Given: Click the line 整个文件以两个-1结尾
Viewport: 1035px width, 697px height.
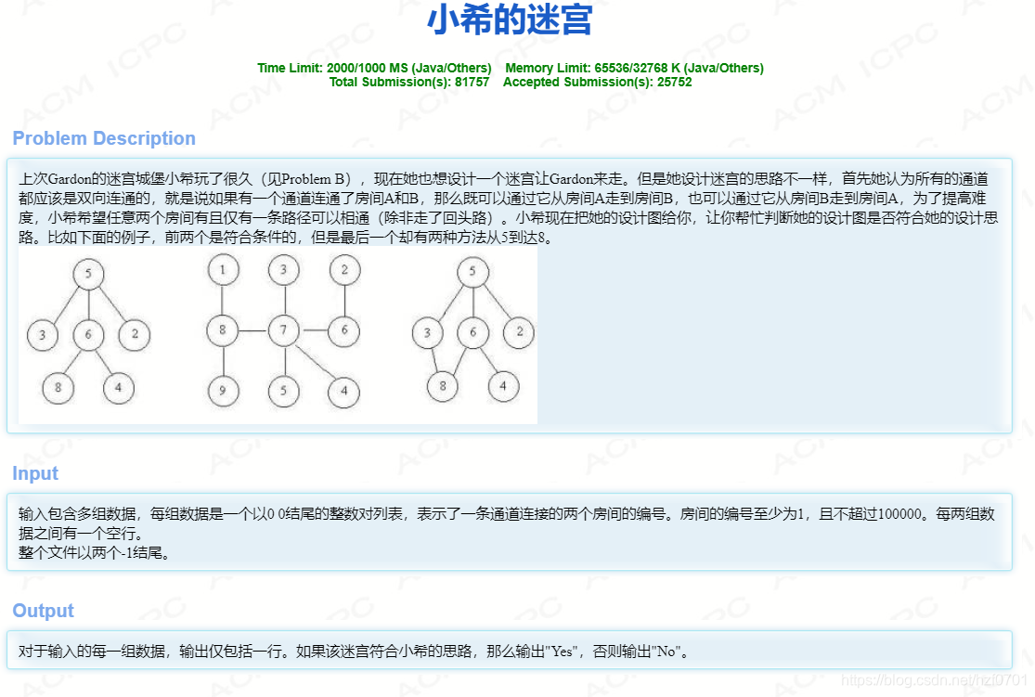Looking at the screenshot, I should [x=97, y=553].
